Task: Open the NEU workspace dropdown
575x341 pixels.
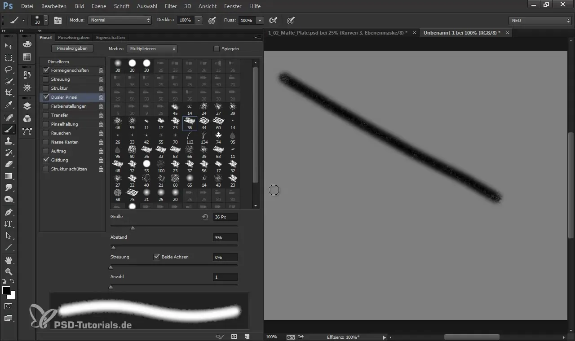Action: (x=540, y=20)
